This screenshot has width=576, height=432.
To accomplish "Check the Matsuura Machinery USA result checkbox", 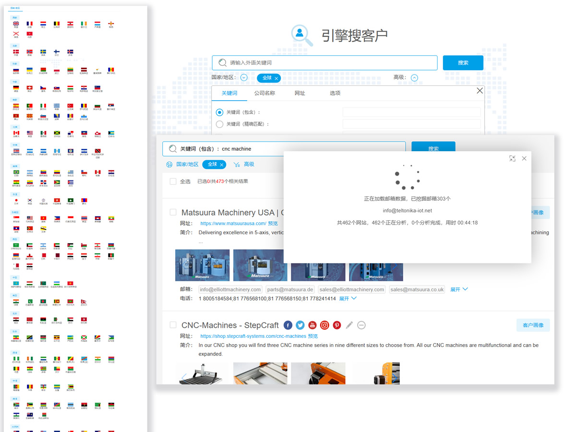I will 173,212.
